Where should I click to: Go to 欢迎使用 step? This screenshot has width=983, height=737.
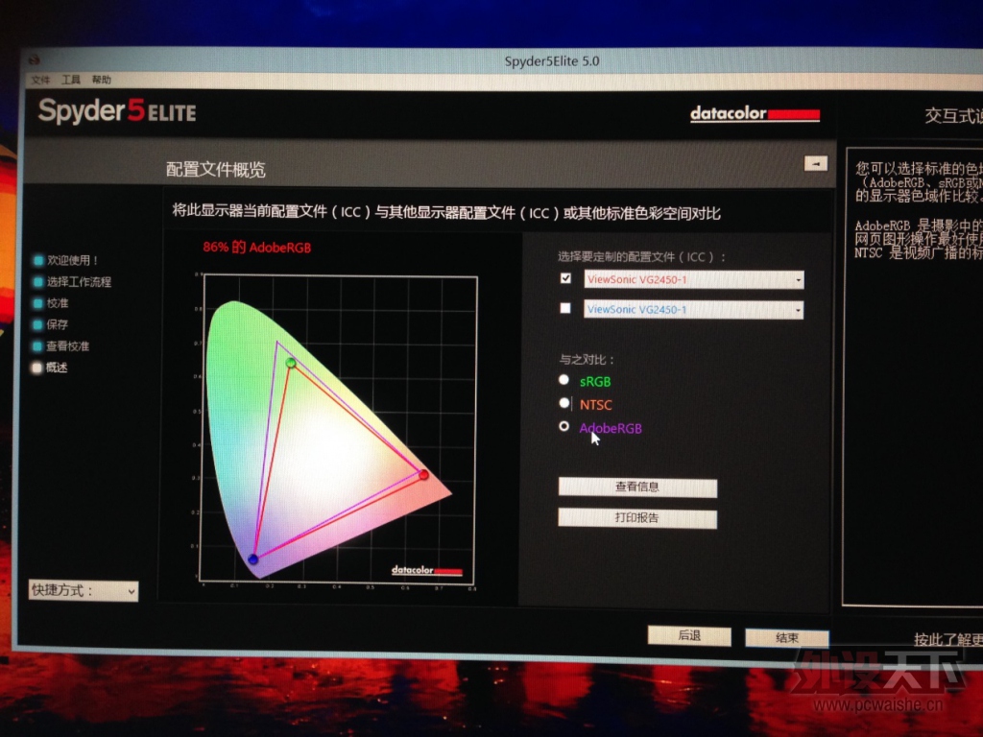73,260
